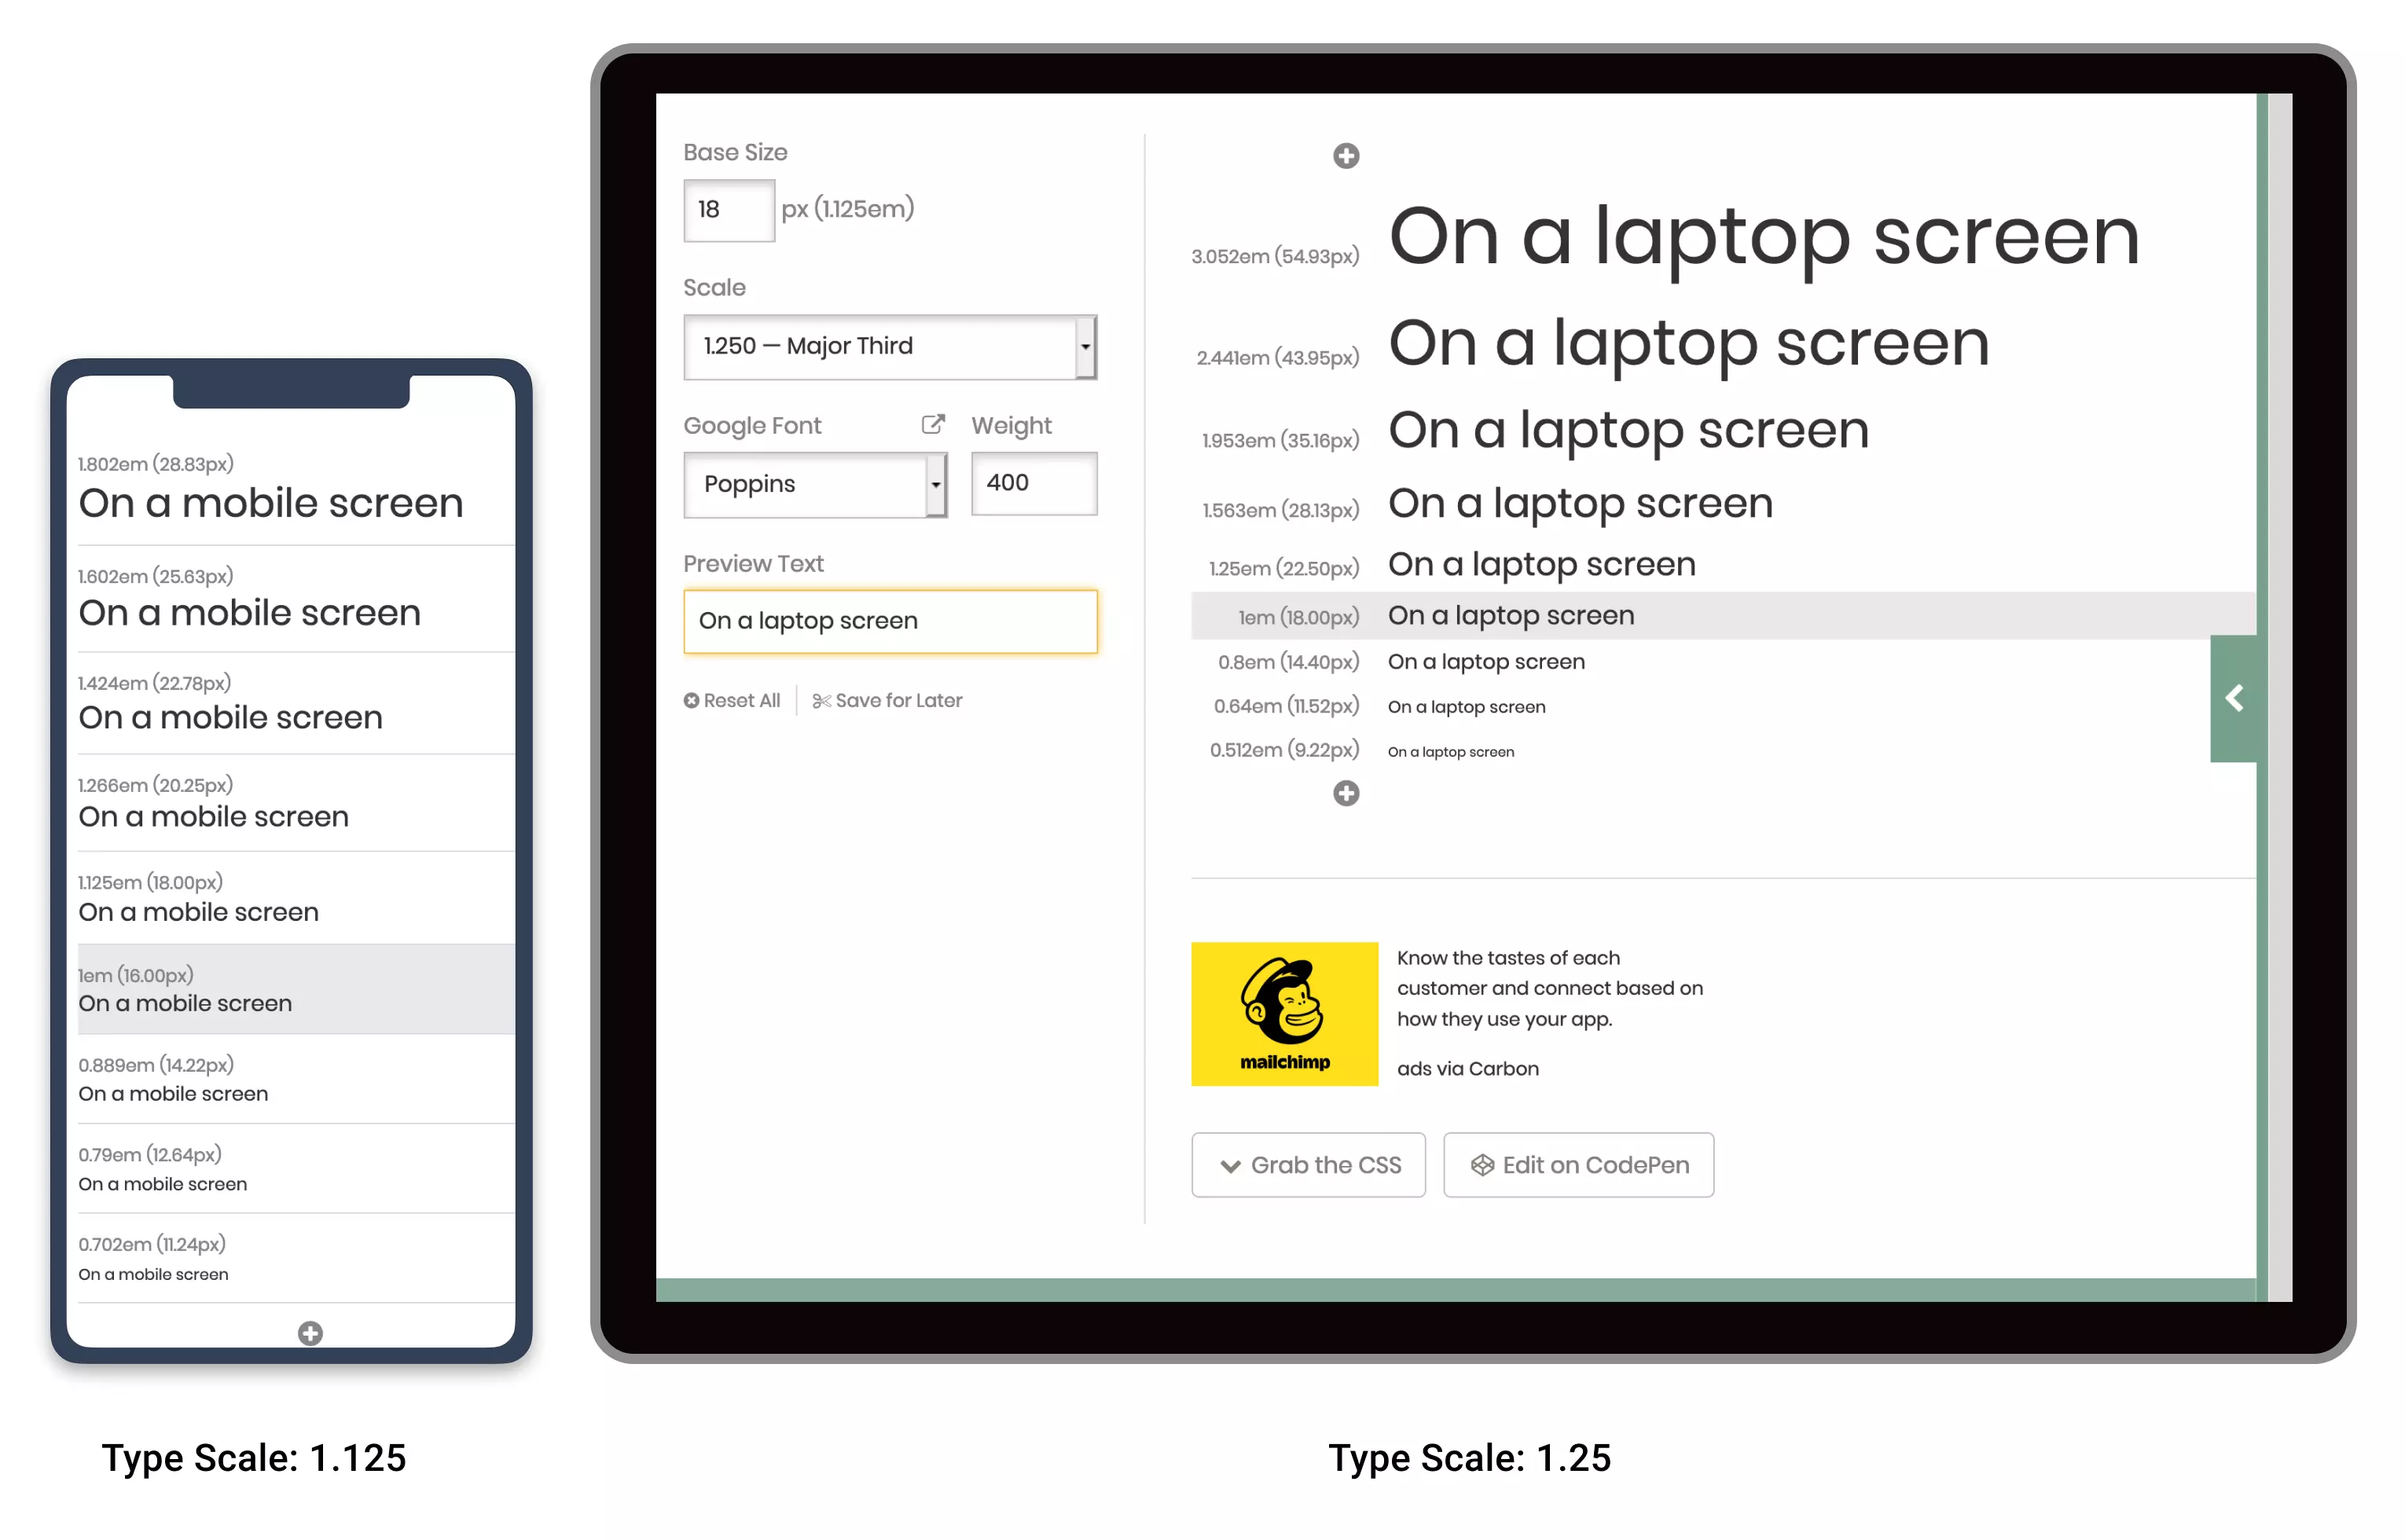This screenshot has width=2405, height=1540.
Task: Click the Google Font label
Action: tap(752, 425)
